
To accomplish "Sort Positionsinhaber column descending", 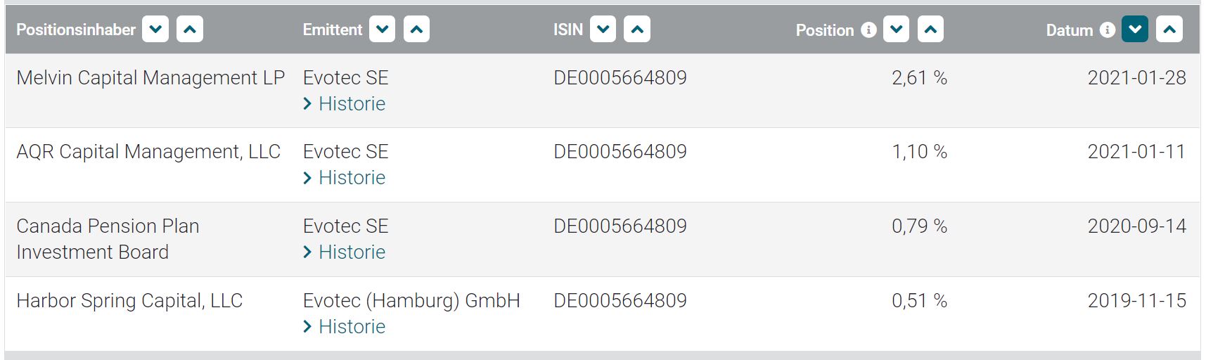I will (155, 30).
